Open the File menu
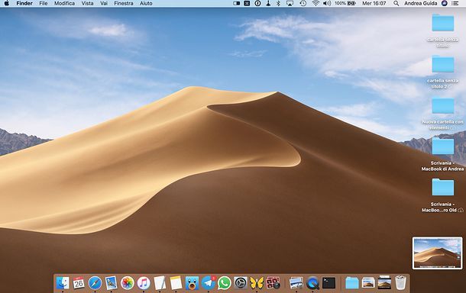 44,3
